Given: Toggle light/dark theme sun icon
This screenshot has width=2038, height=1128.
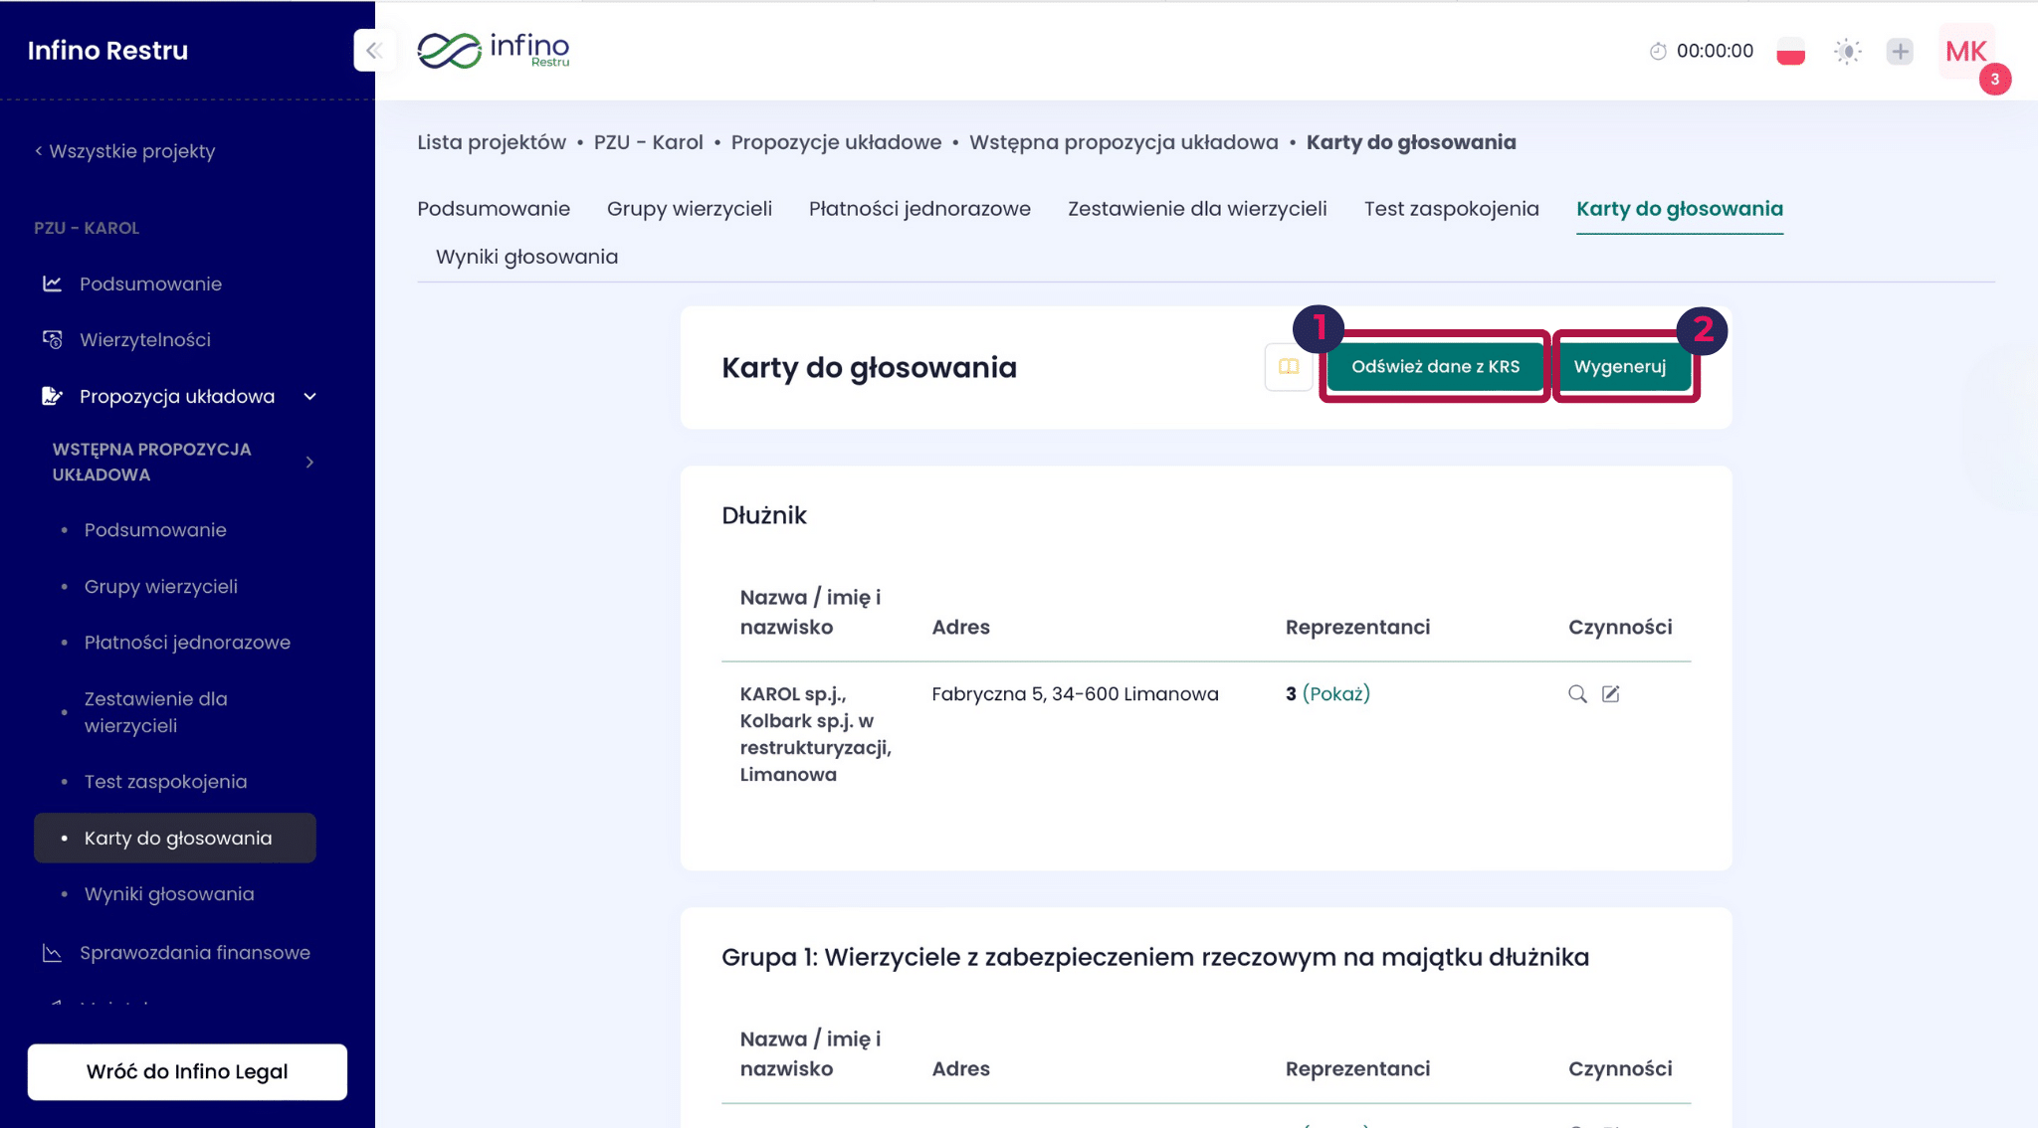Looking at the screenshot, I should 1847,51.
